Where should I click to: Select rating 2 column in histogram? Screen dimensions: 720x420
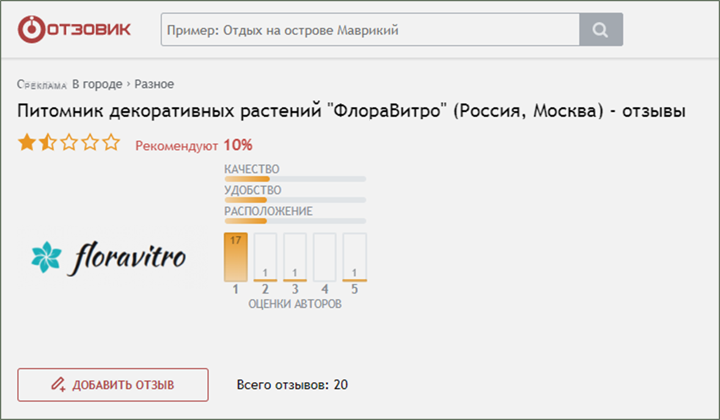[x=265, y=257]
